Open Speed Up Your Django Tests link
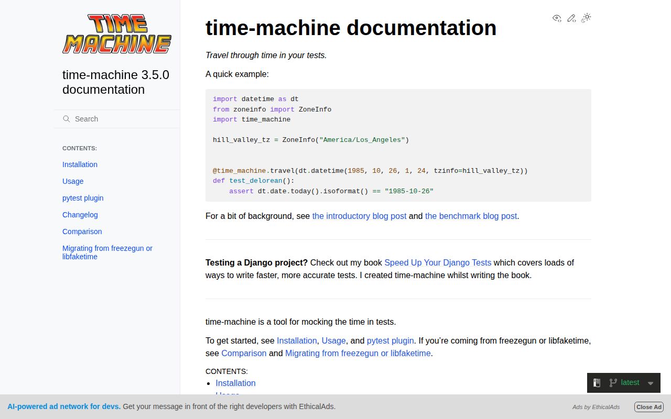This screenshot has width=671, height=419. (438, 262)
